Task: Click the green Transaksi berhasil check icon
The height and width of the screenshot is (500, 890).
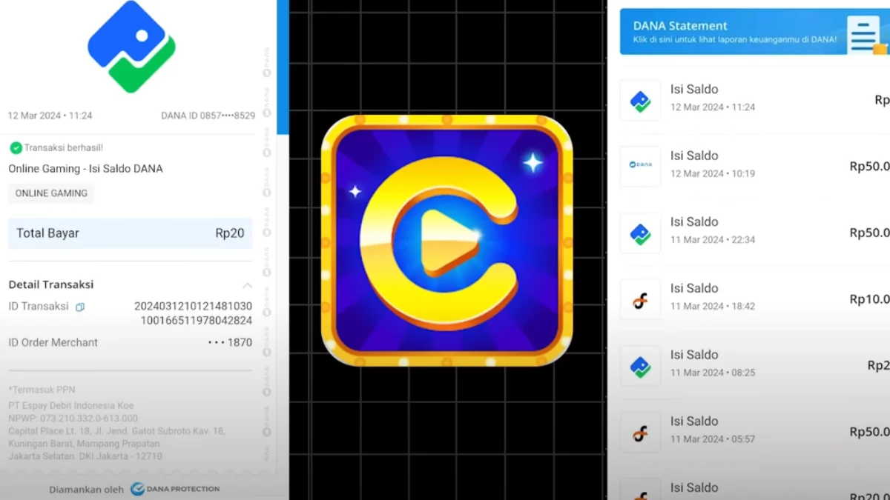Action: pos(16,148)
